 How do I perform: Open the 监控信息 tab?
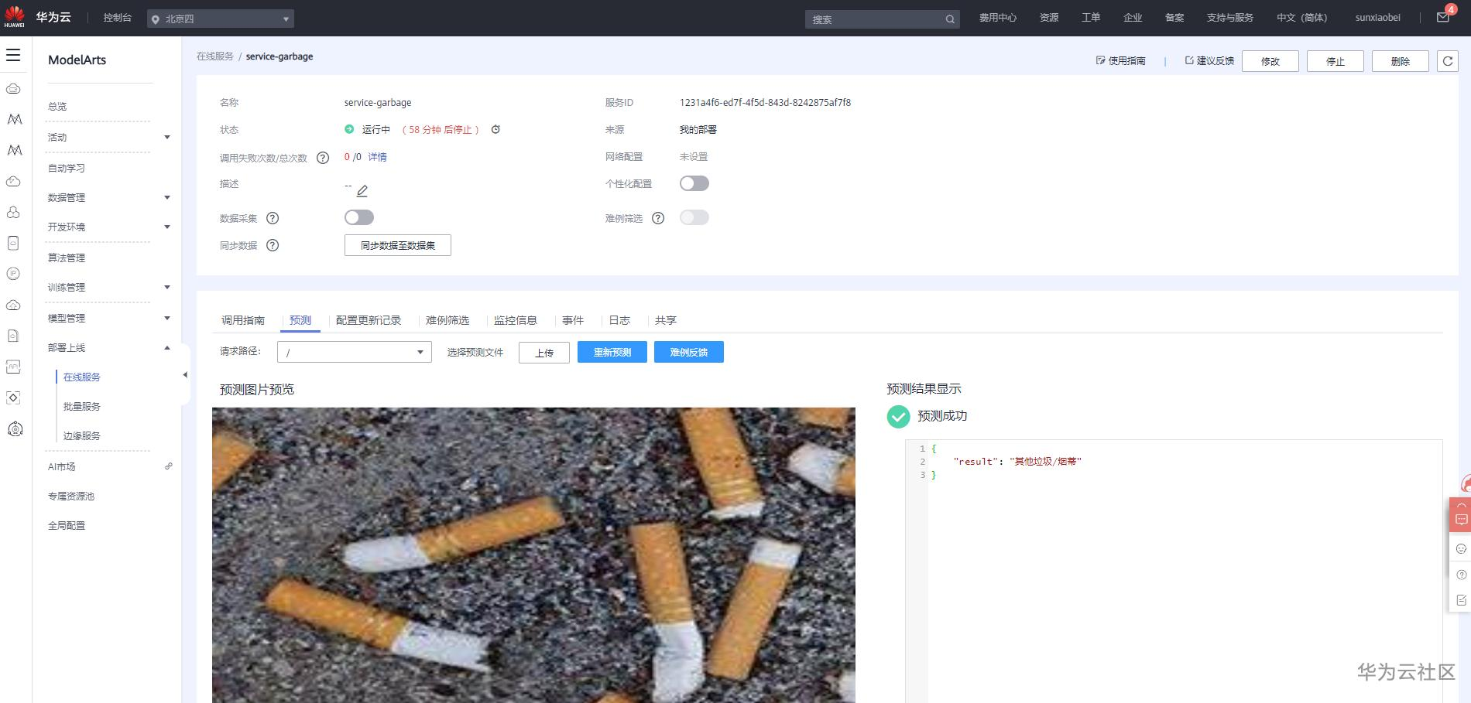pos(516,320)
